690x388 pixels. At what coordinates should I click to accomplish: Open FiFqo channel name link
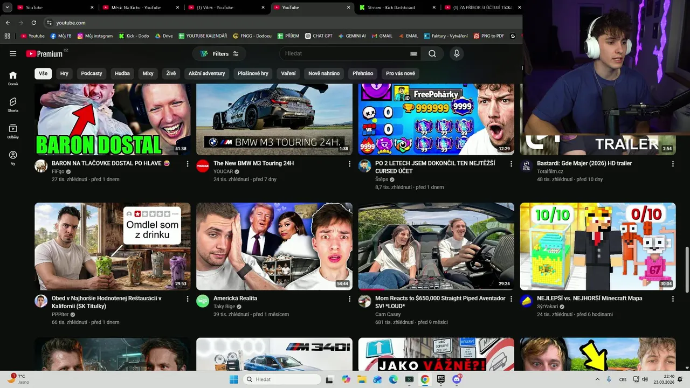pos(58,171)
